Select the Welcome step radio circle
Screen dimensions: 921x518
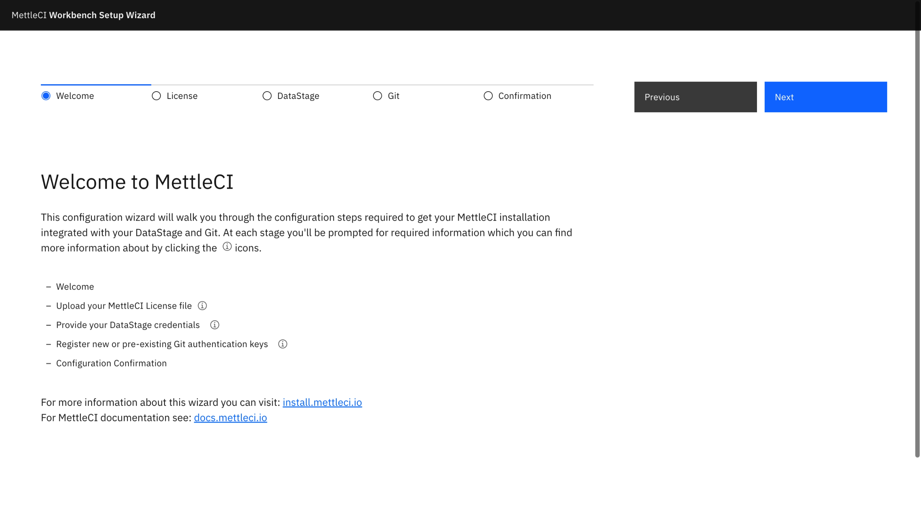tap(46, 96)
